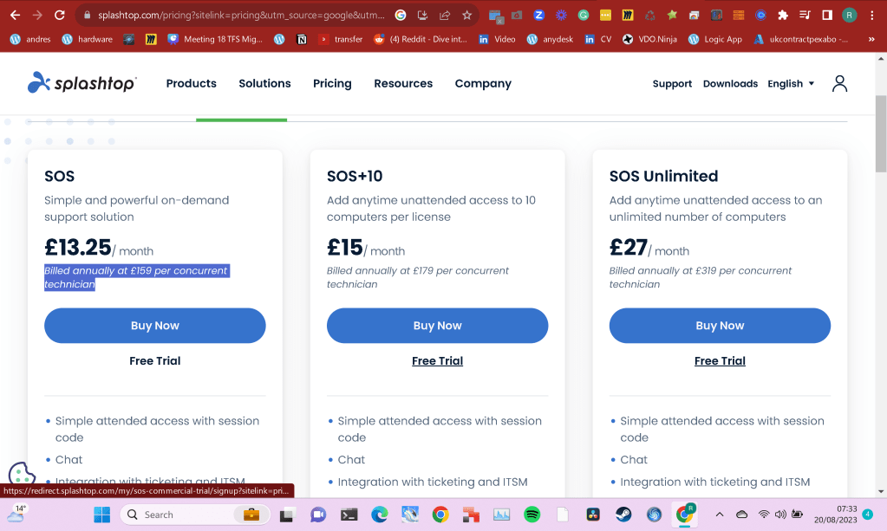The image size is (887, 531).
Task: Open the 'Logic App' bookmark
Action: pyautogui.click(x=715, y=39)
